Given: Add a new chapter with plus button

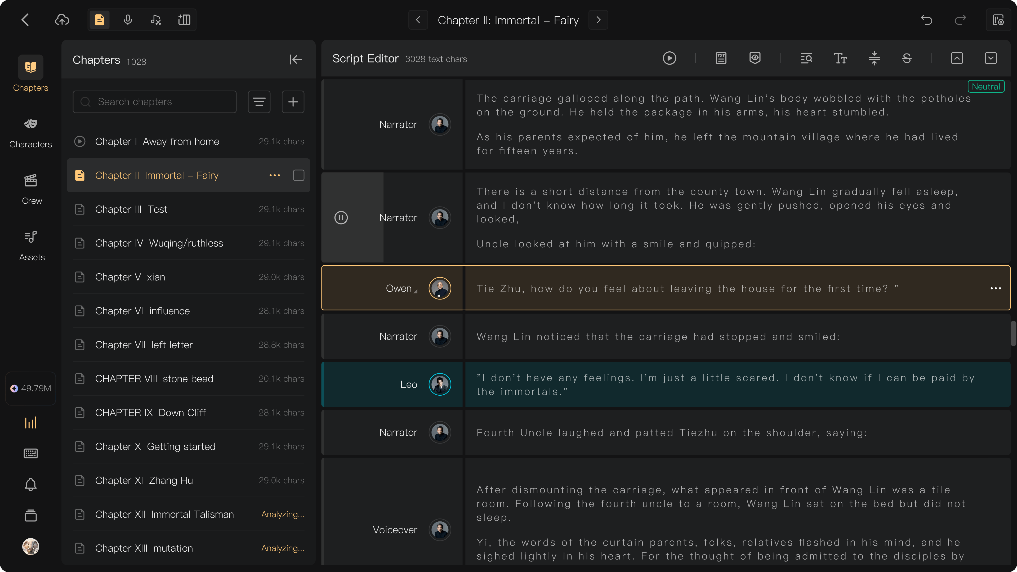Looking at the screenshot, I should click(x=293, y=102).
